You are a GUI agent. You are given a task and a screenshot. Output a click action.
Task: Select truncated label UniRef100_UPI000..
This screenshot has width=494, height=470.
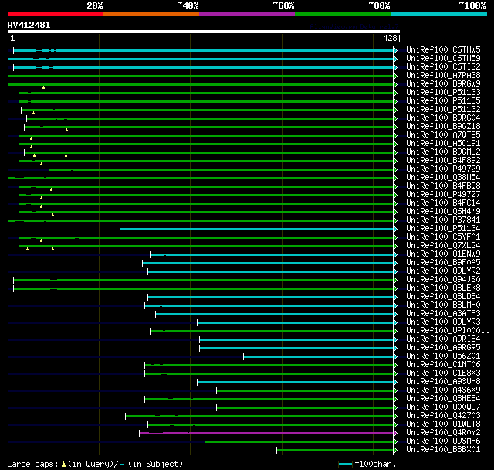[448, 331]
